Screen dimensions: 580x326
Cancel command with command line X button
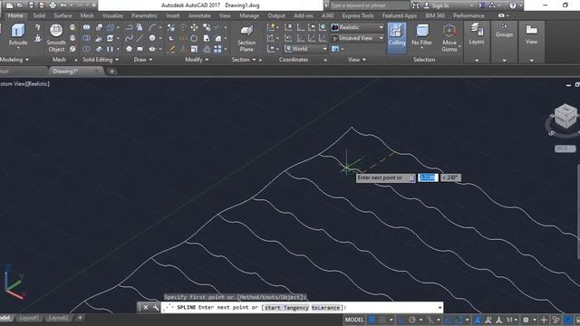[146, 308]
